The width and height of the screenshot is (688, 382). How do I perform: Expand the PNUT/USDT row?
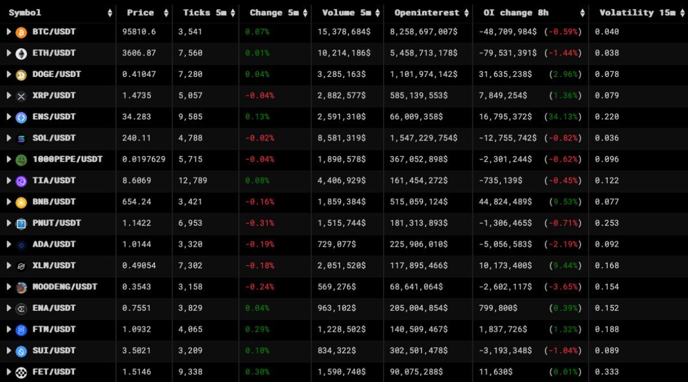click(9, 223)
